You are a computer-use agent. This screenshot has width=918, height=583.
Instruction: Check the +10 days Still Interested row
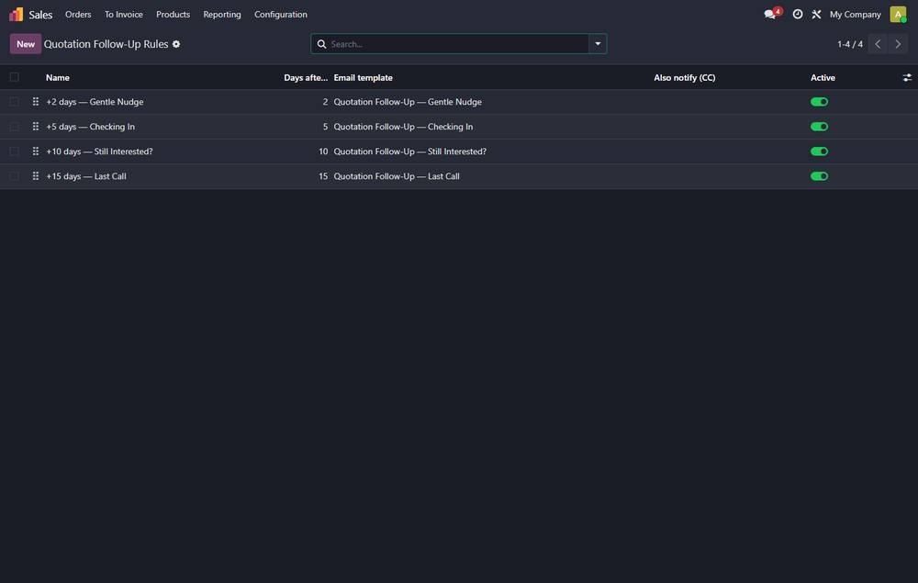pyautogui.click(x=15, y=151)
